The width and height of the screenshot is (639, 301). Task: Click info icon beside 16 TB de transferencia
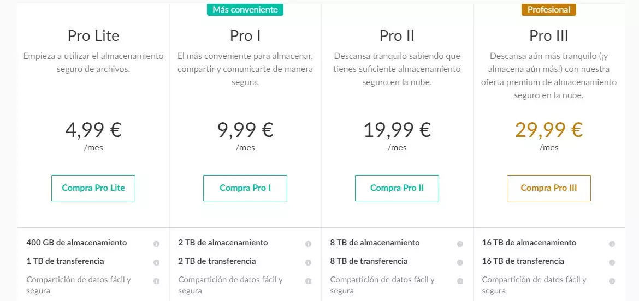pyautogui.click(x=612, y=263)
